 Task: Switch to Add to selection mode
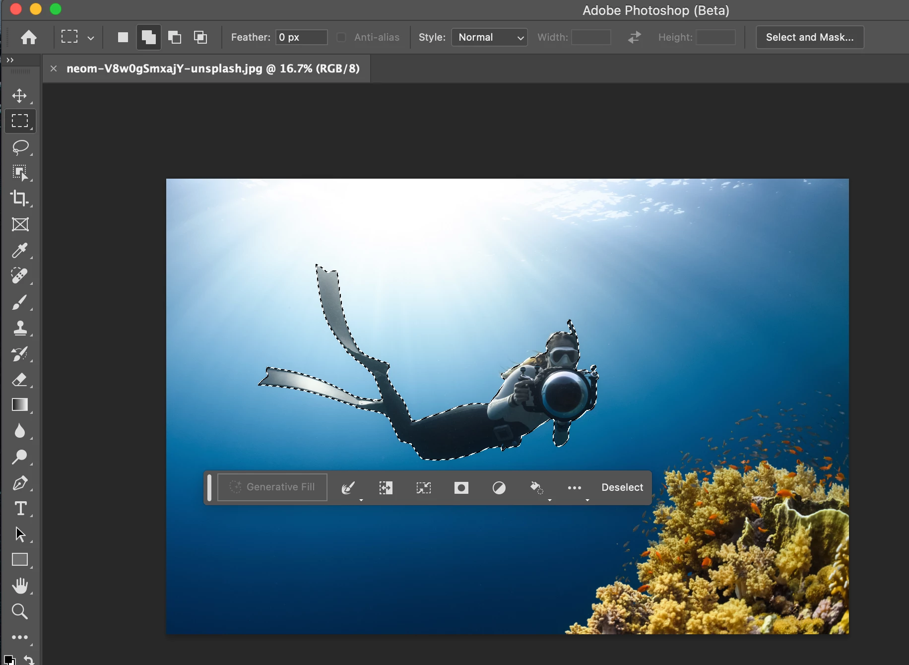pyautogui.click(x=148, y=37)
